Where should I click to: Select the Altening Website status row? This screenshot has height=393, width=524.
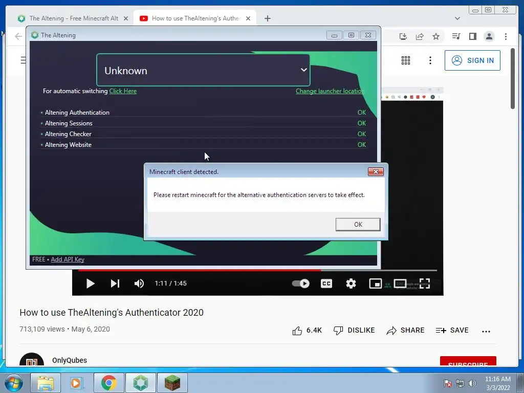(x=203, y=144)
